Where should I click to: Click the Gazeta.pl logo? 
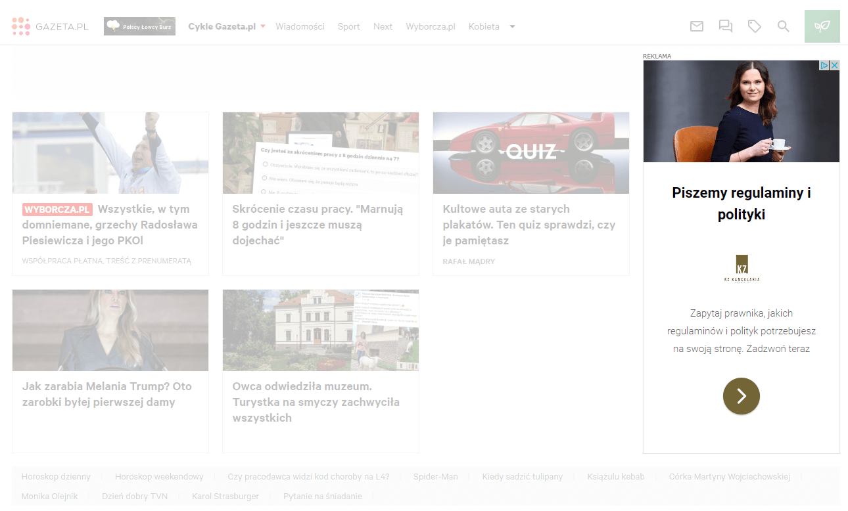[50, 26]
